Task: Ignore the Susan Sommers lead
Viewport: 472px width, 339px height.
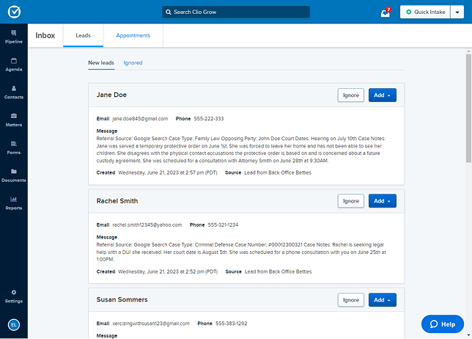Action: tap(351, 300)
